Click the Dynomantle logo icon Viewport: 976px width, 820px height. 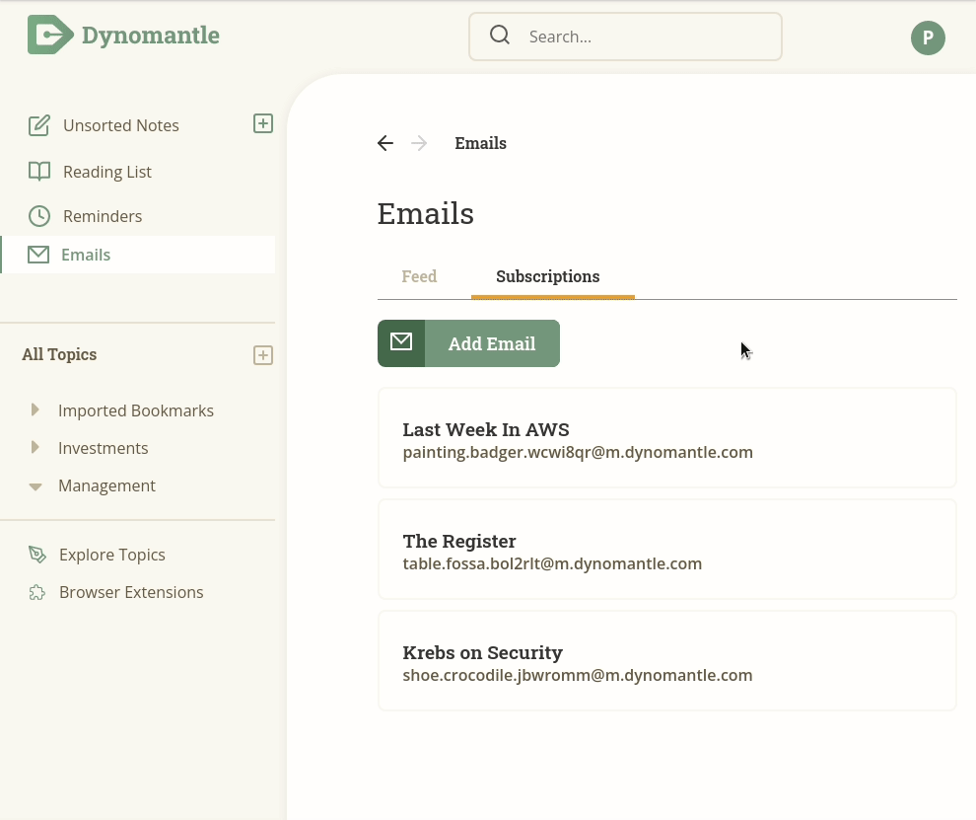pyautogui.click(x=50, y=35)
